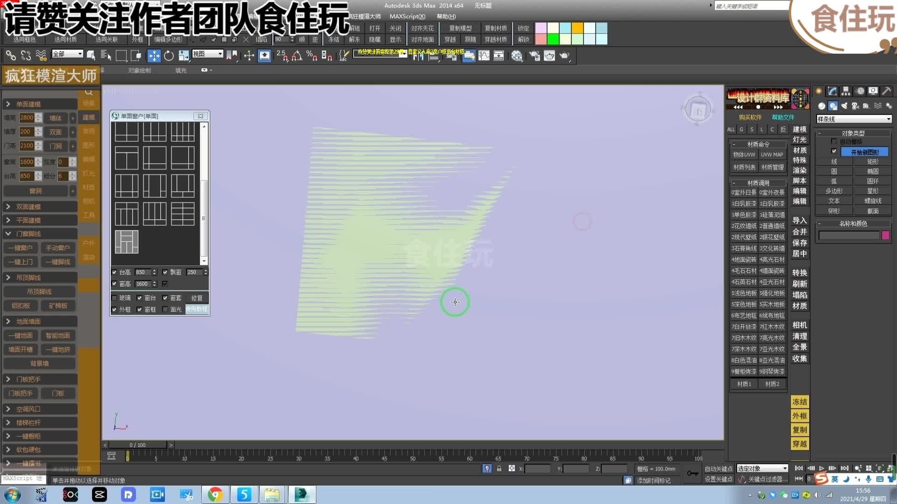Open the 帮助(H) menu
897x504 pixels.
pos(446,16)
